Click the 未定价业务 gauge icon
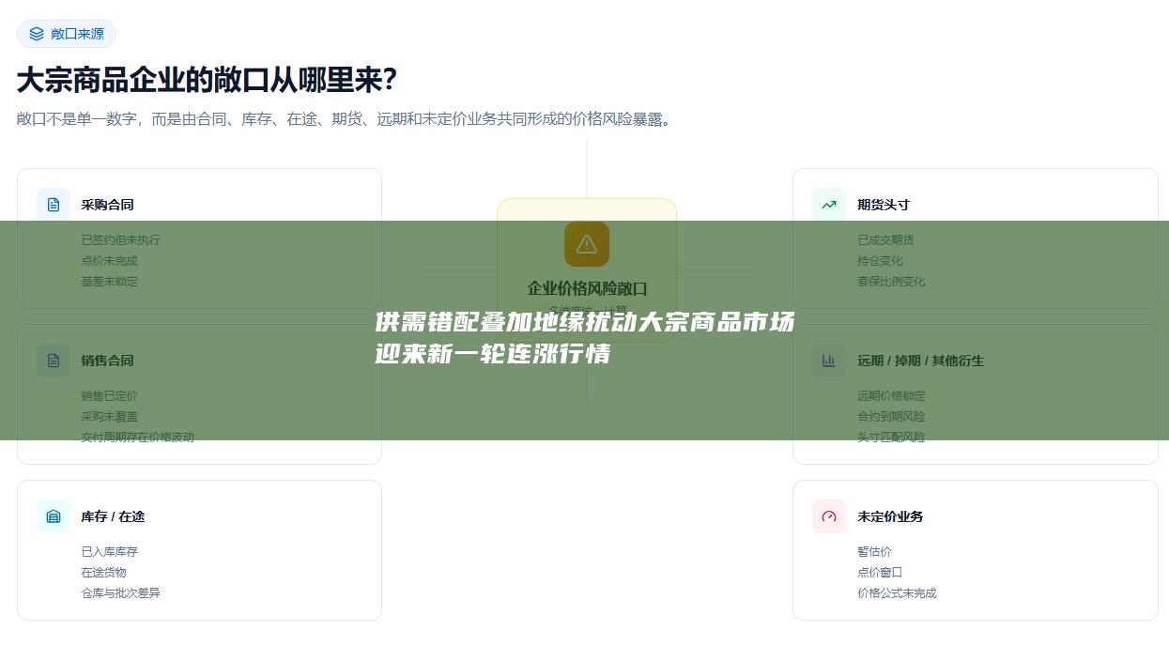The image size is (1169, 661). (829, 516)
